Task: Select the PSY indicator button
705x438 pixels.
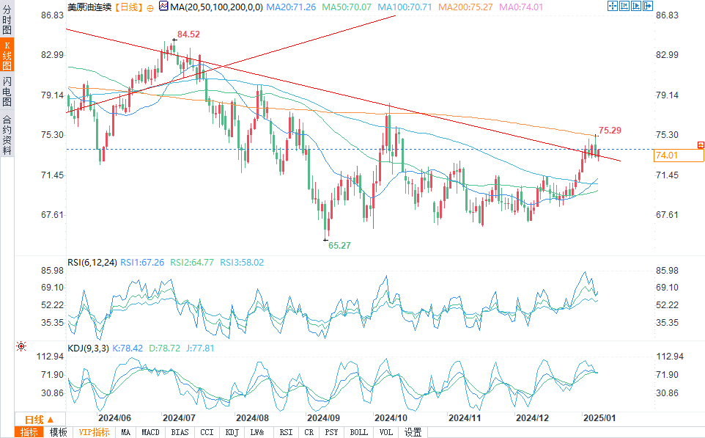Action: point(331,433)
